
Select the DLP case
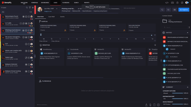pos(17,45)
